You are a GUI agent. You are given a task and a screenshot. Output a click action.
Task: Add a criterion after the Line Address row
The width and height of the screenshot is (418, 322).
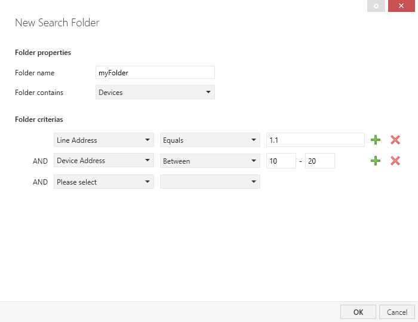pos(376,140)
